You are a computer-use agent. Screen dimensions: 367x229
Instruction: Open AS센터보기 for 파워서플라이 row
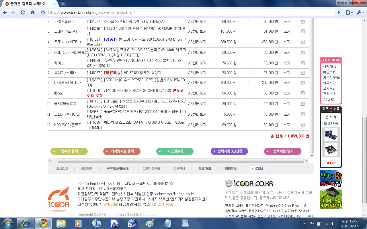click(x=197, y=21)
